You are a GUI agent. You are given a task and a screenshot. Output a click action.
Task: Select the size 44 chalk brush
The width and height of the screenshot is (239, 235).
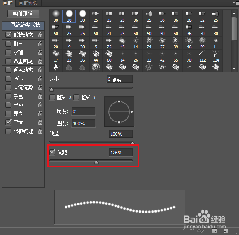96,57
